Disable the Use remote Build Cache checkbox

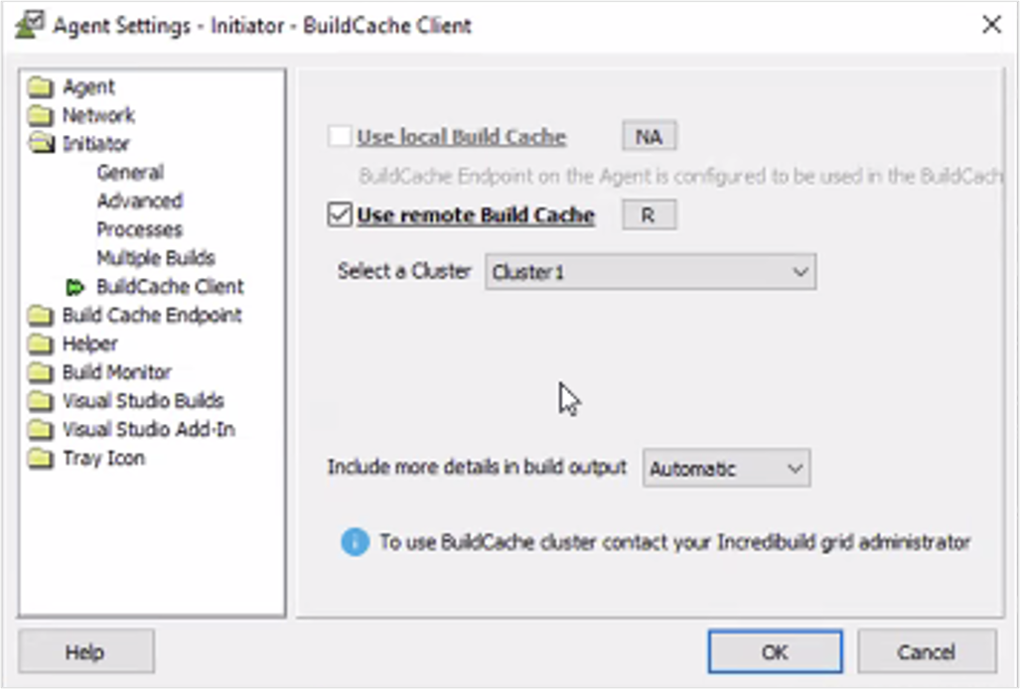(340, 214)
